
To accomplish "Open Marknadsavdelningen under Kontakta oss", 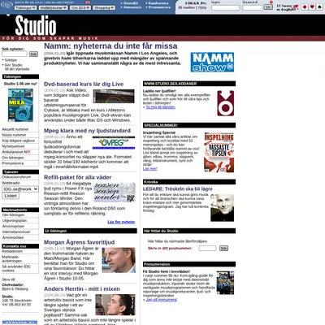I will [x=12, y=259].
